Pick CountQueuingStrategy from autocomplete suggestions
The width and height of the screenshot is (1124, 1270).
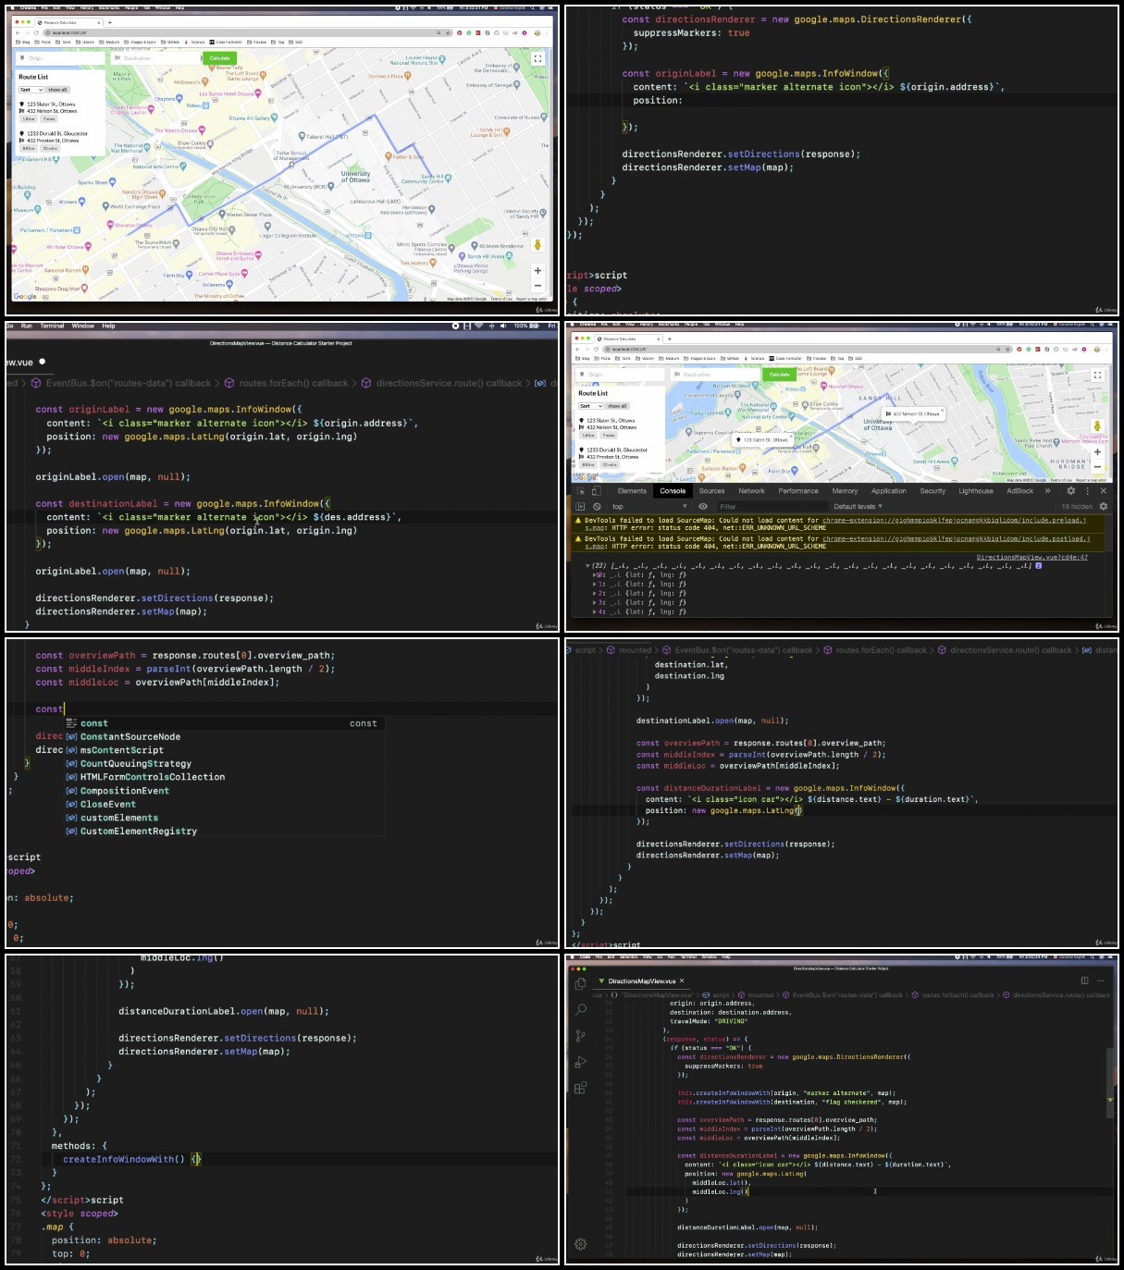(136, 764)
